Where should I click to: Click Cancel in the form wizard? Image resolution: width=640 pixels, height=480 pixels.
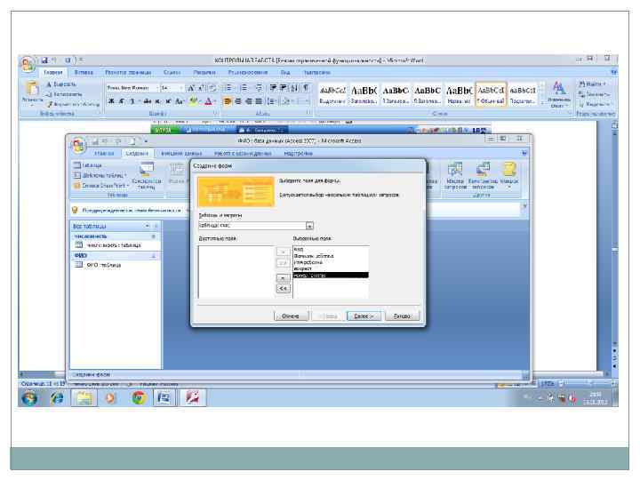coord(291,316)
